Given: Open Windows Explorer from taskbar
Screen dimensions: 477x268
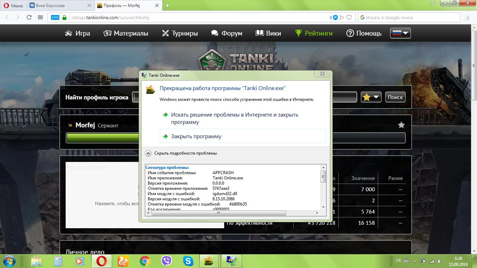Looking at the screenshot, I should 37,261.
